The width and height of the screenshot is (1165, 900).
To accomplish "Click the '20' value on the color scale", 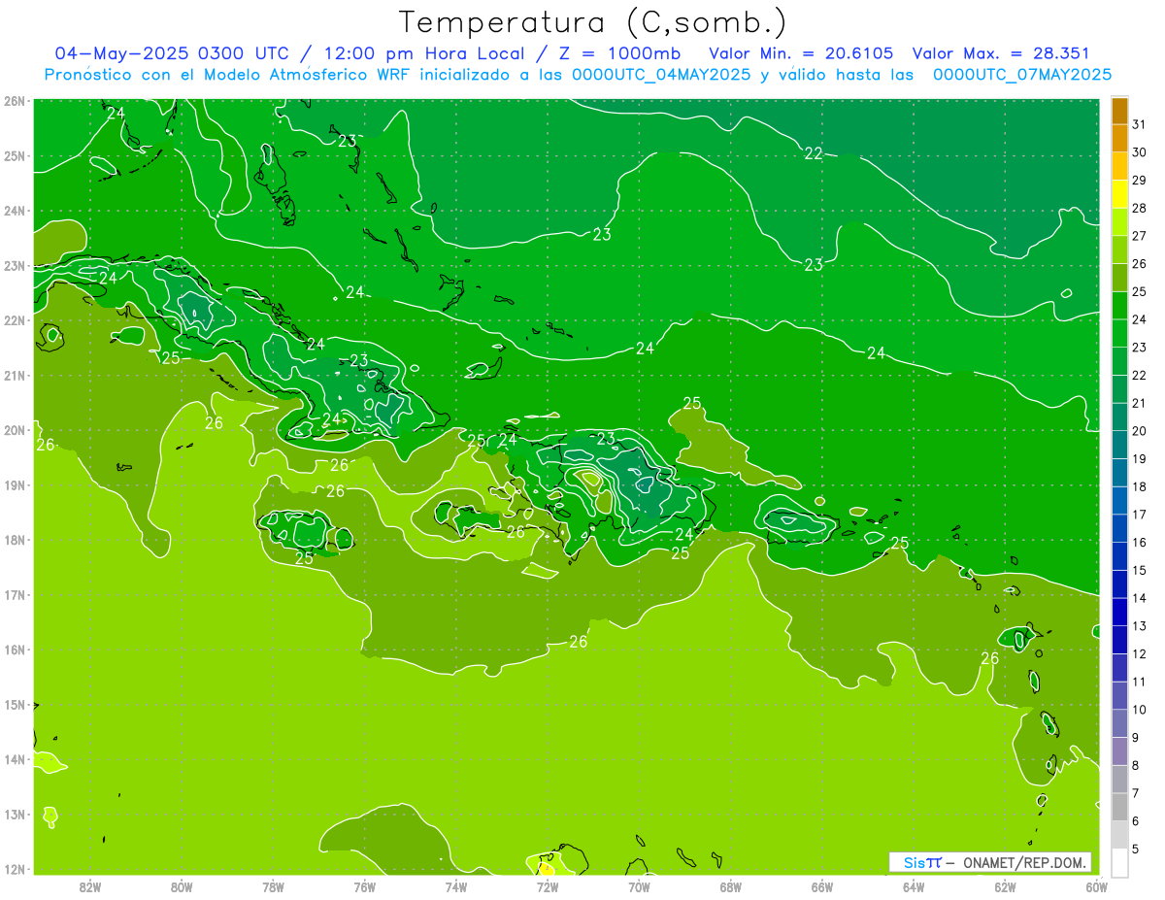I will point(1140,430).
